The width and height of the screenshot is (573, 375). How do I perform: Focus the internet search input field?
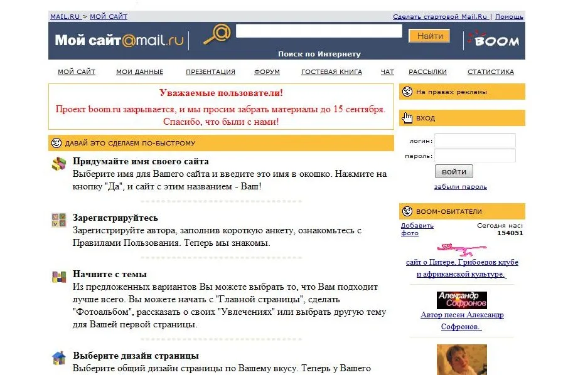[x=319, y=31]
